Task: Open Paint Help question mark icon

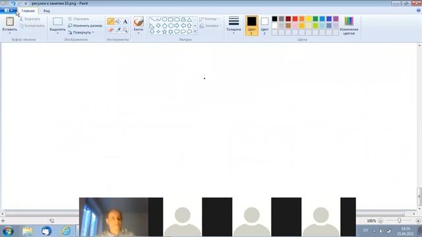Action: click(419, 11)
